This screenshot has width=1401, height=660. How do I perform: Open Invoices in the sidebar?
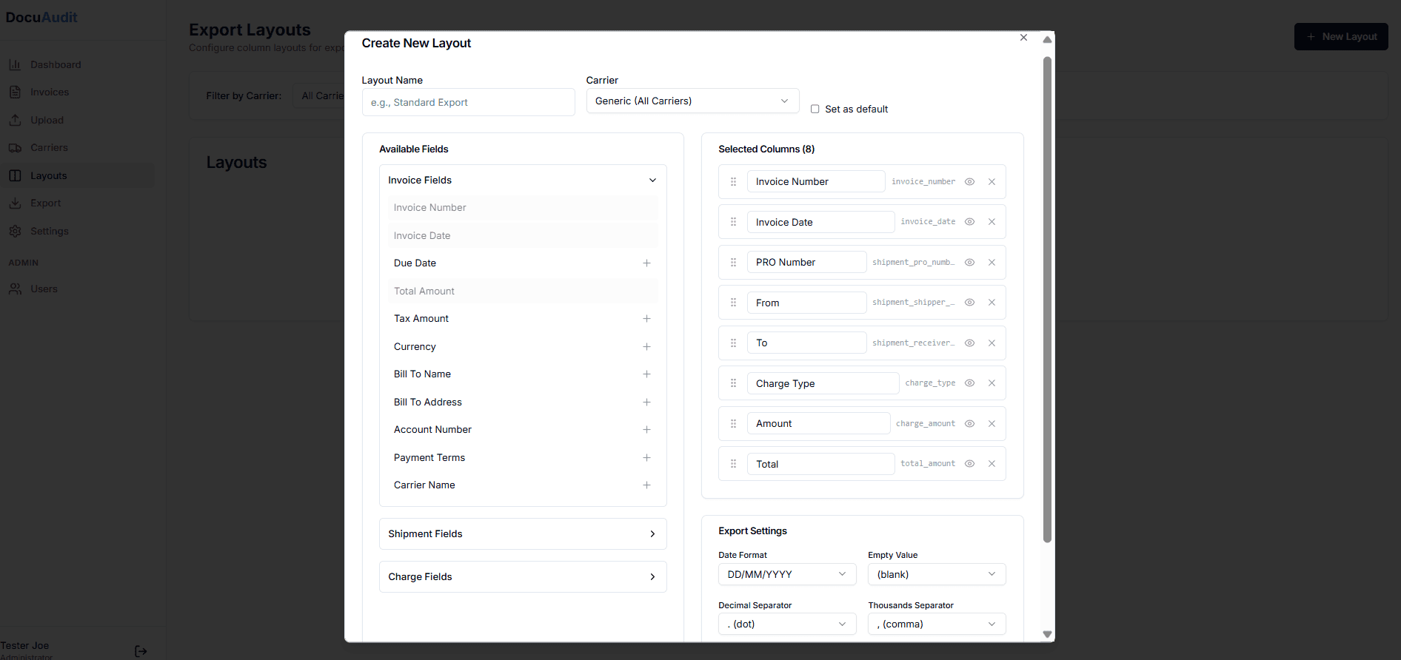(78, 92)
